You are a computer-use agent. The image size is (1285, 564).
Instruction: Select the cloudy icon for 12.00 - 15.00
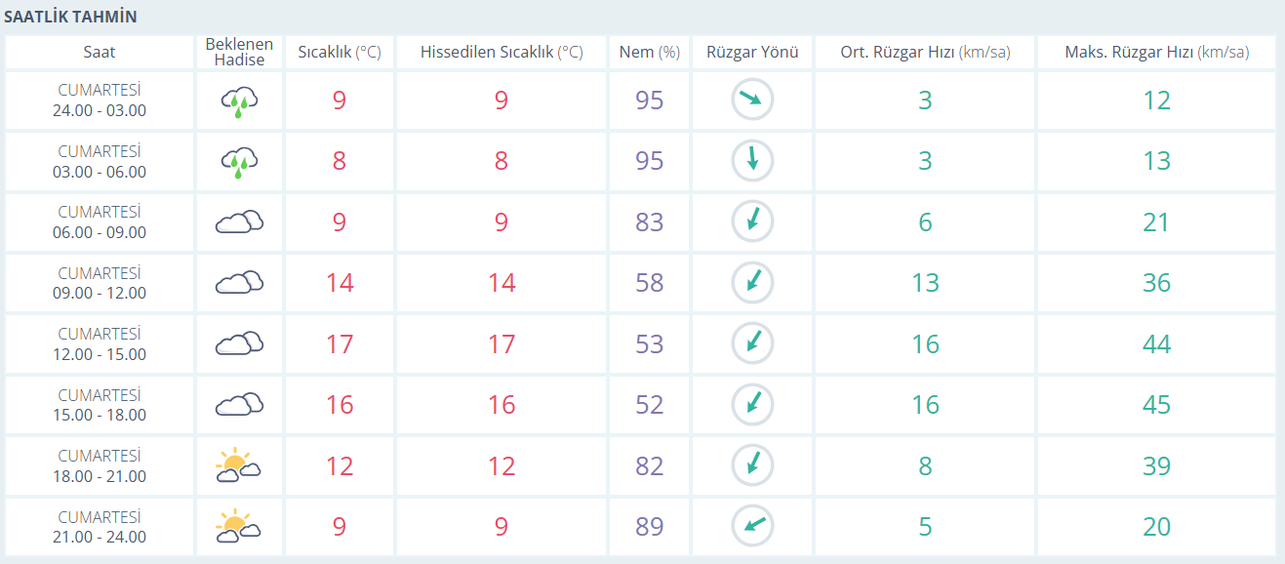click(239, 343)
